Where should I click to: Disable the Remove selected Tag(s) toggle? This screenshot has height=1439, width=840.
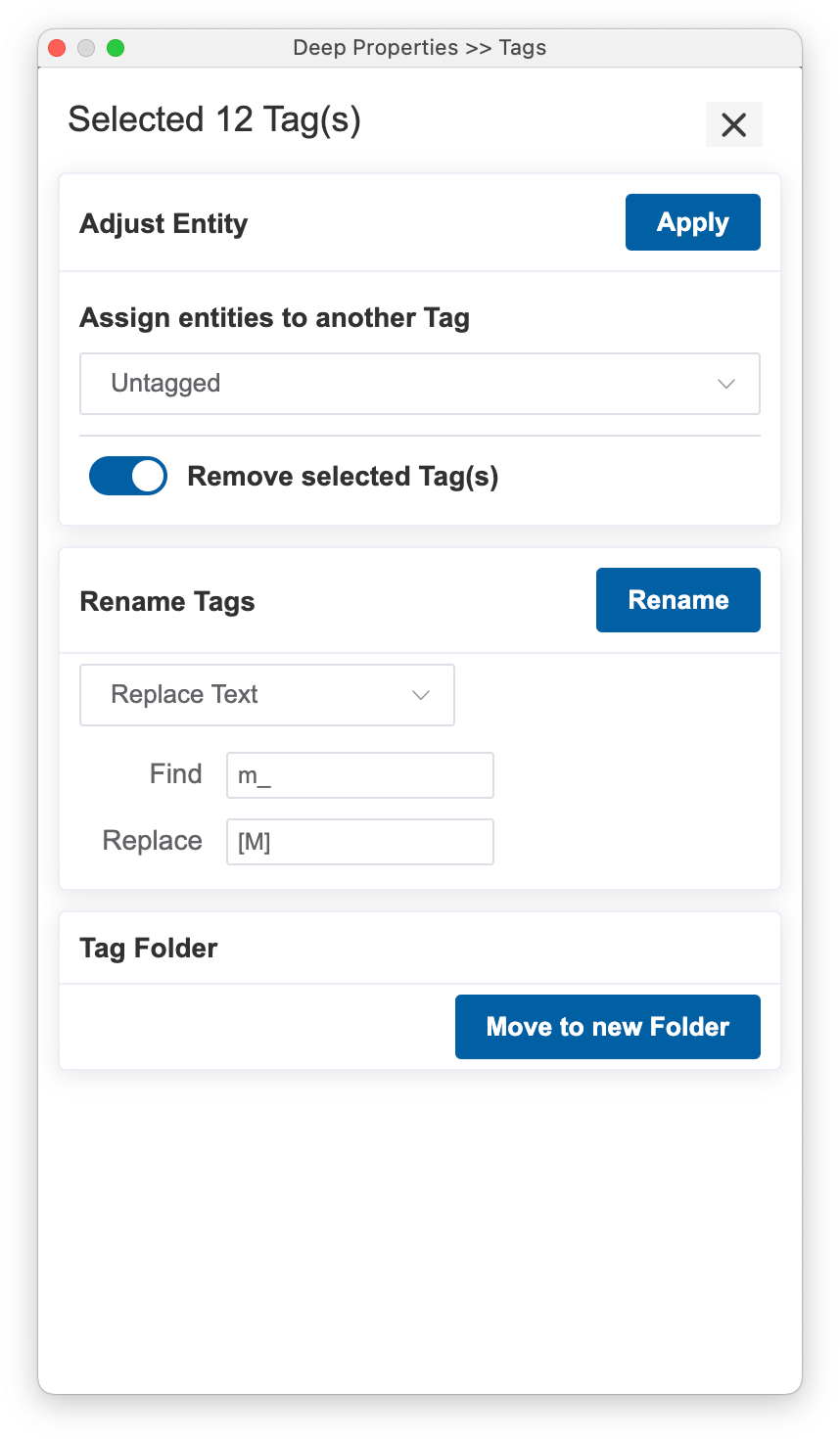(x=128, y=476)
